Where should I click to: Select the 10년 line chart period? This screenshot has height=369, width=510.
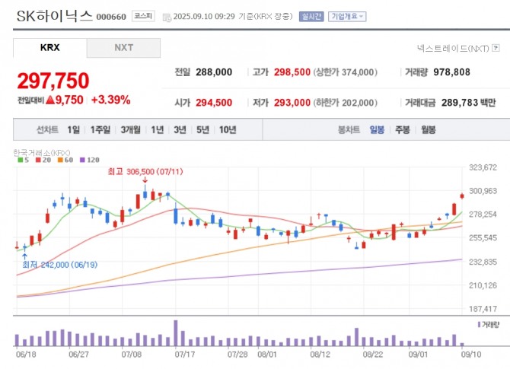point(227,129)
